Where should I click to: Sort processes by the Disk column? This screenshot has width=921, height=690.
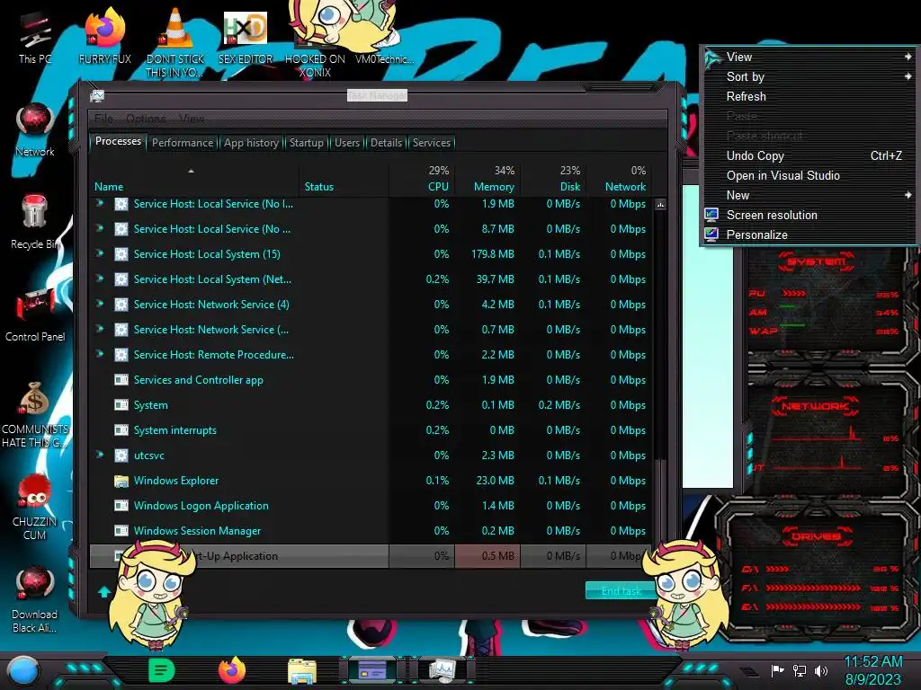click(x=553, y=179)
